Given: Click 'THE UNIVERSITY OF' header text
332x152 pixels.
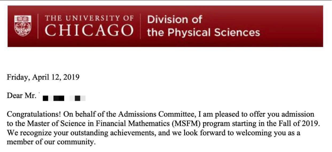Looking at the screenshot, I should (89, 18).
